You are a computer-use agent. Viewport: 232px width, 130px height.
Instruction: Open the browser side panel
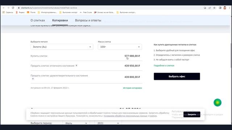220,8
